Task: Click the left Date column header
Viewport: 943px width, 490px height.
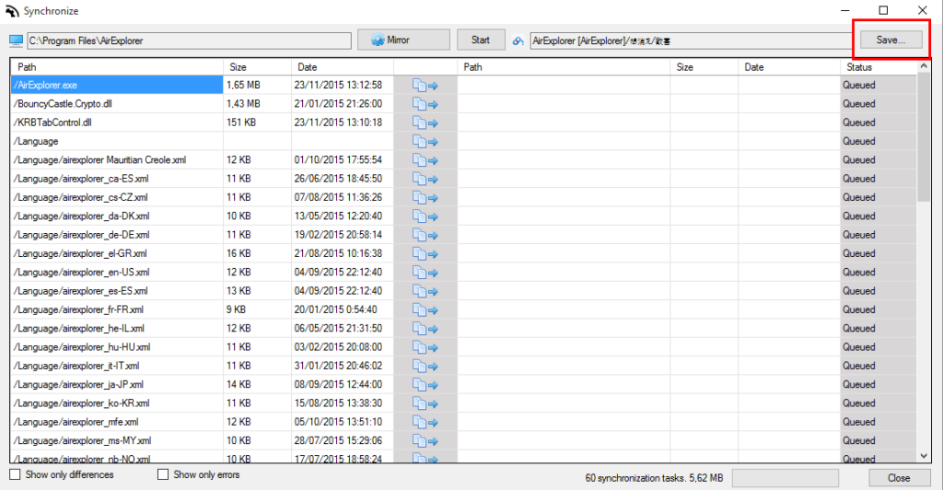Action: (x=343, y=66)
